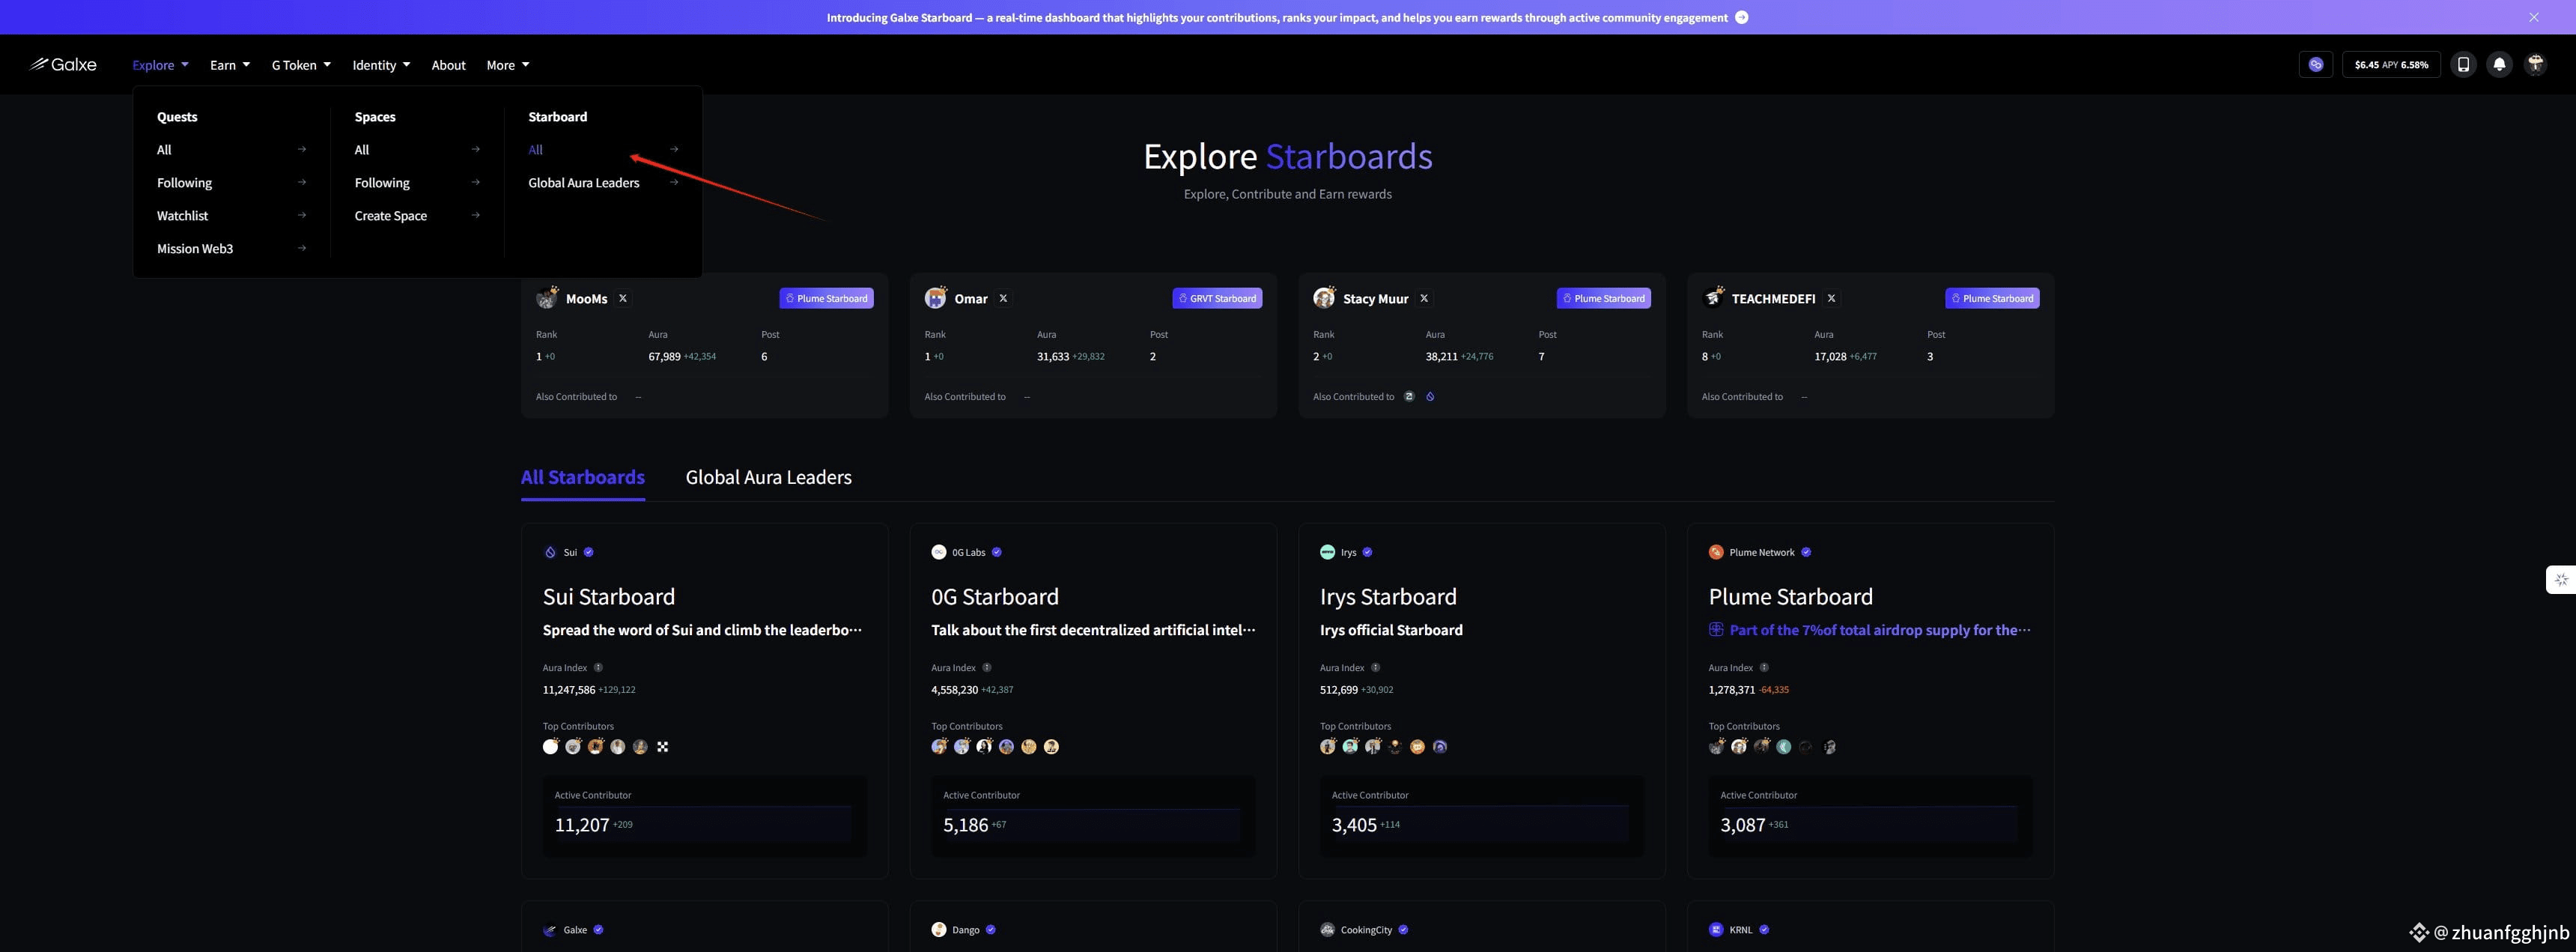Click the Plume Starboard badge on TEACHMEDEFI's card
This screenshot has width=2576, height=952.
pyautogui.click(x=1993, y=298)
